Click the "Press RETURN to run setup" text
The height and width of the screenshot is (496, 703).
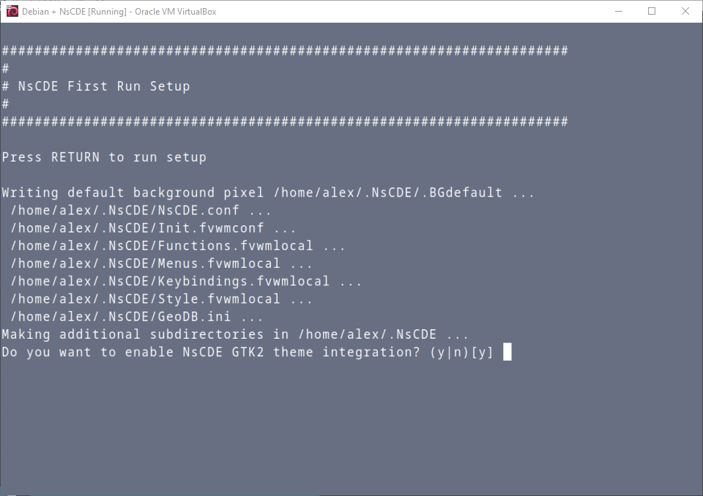[103, 157]
